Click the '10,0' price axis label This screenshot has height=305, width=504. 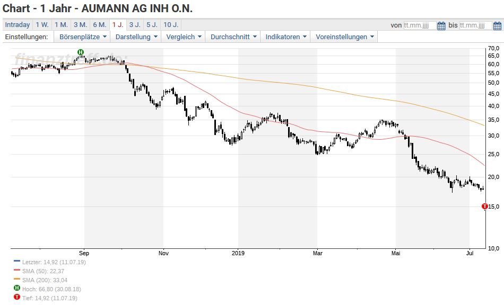tap(494, 248)
